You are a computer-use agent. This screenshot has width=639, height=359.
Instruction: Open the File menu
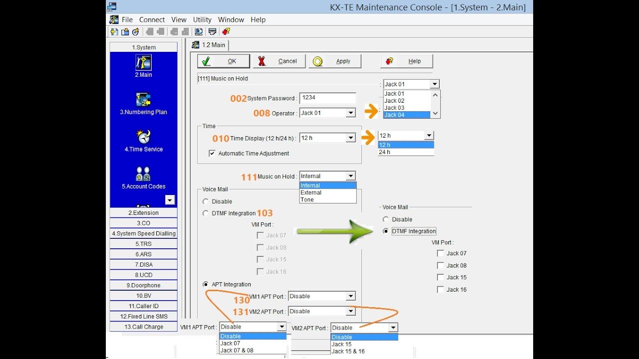click(127, 19)
